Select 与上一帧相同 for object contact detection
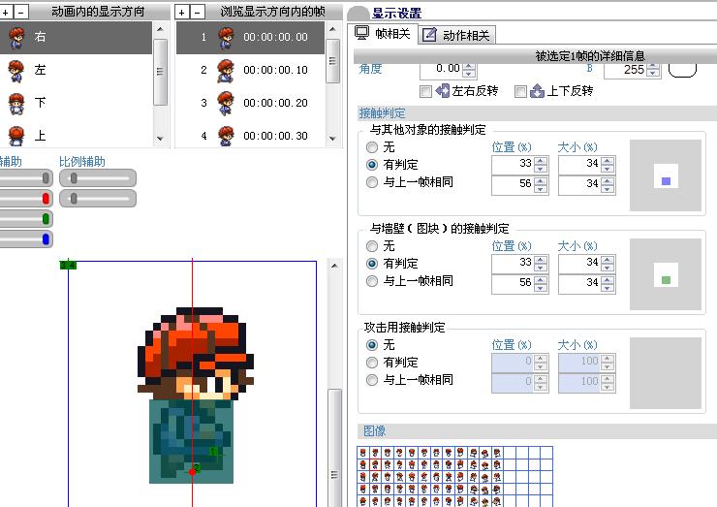This screenshot has width=717, height=507. 372,182
